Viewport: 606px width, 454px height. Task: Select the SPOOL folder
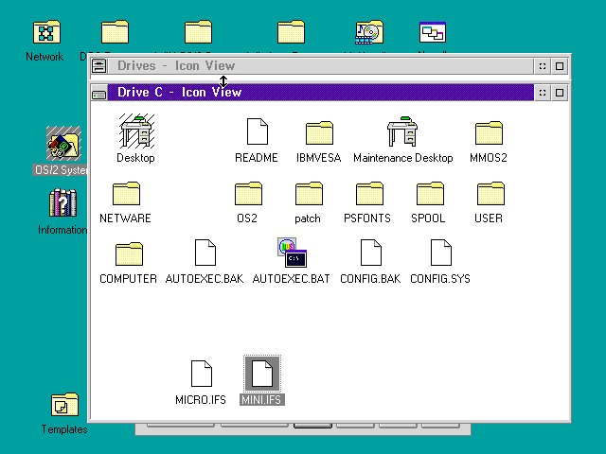coord(430,193)
